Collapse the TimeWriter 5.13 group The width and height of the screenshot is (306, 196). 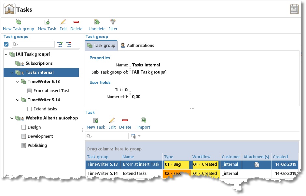(x=18, y=82)
